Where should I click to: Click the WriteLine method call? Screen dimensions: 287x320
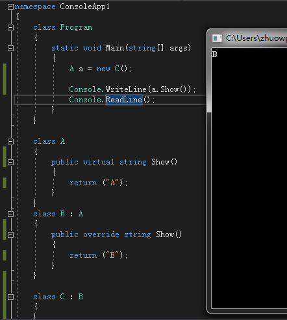click(x=126, y=89)
